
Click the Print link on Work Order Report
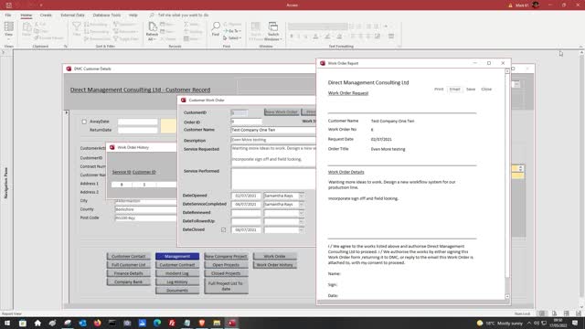point(439,90)
